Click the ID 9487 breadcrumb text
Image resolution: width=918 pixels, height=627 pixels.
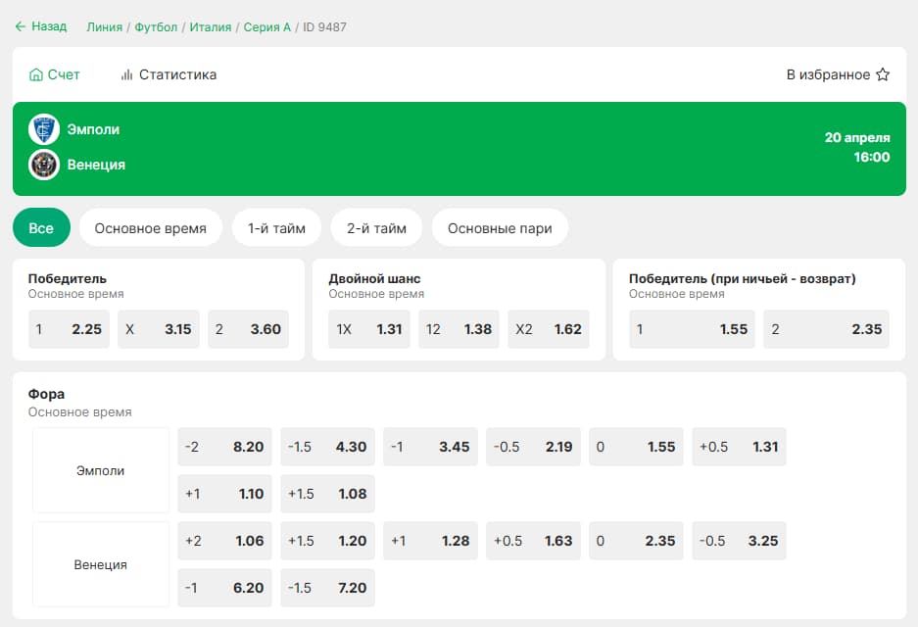(325, 26)
